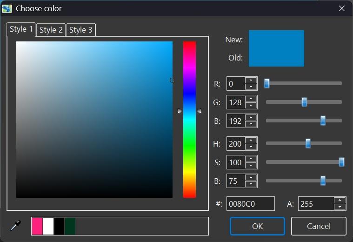
Task: Select the dark green recent swatch
Action: [70, 226]
